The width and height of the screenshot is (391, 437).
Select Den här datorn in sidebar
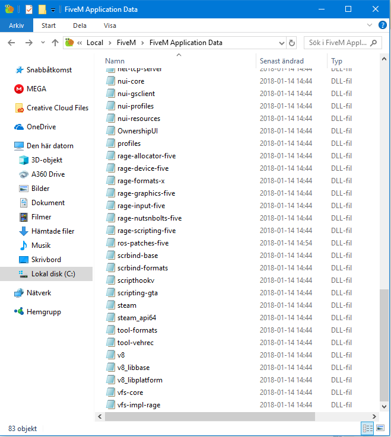50,145
